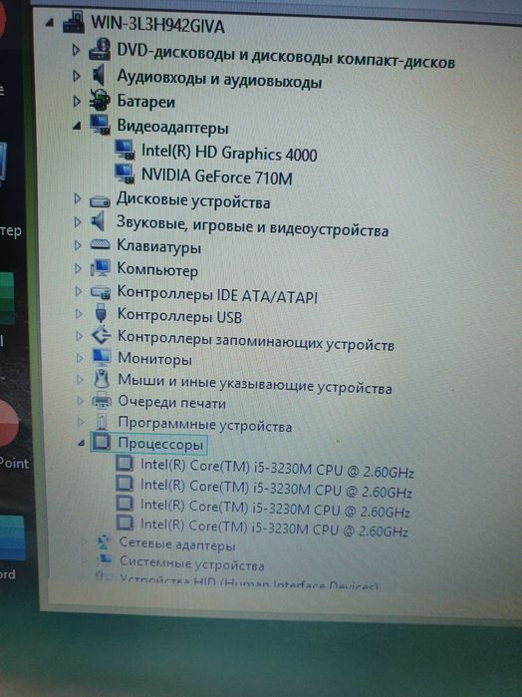Click the DVD drives category icon
The image size is (522, 697).
[x=100, y=49]
